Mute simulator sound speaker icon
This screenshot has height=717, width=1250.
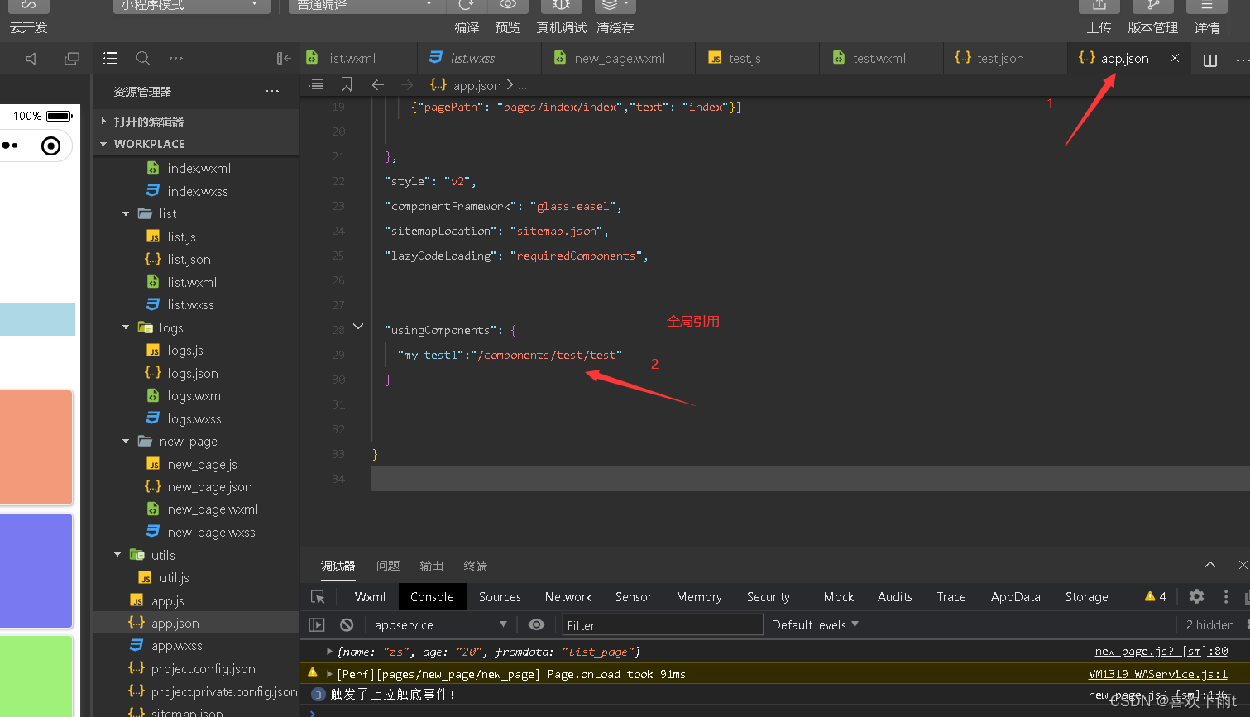click(x=31, y=59)
